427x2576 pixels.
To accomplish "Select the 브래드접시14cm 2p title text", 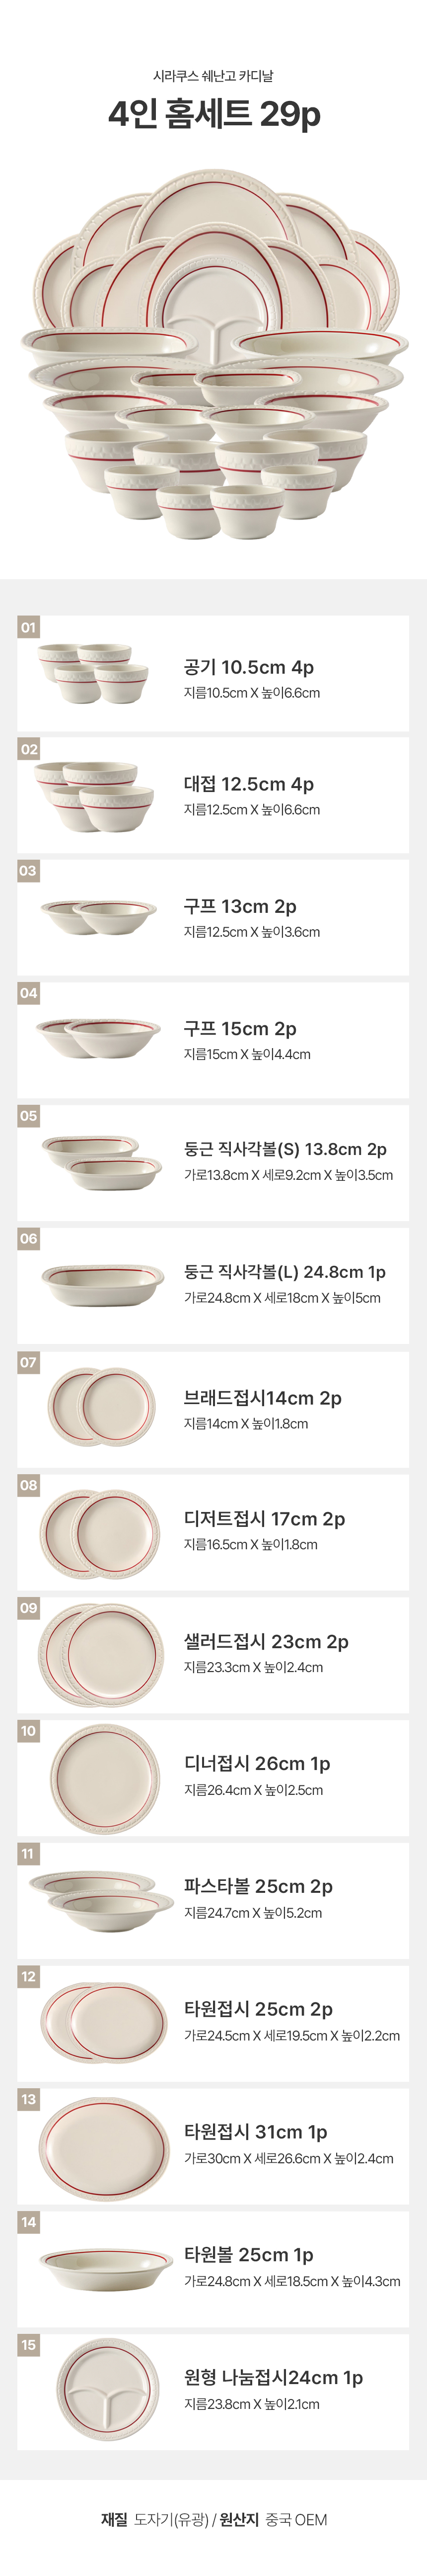I will 262,1397.
